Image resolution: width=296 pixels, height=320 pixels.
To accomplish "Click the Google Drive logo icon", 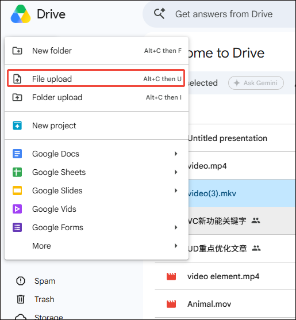I will 21,14.
